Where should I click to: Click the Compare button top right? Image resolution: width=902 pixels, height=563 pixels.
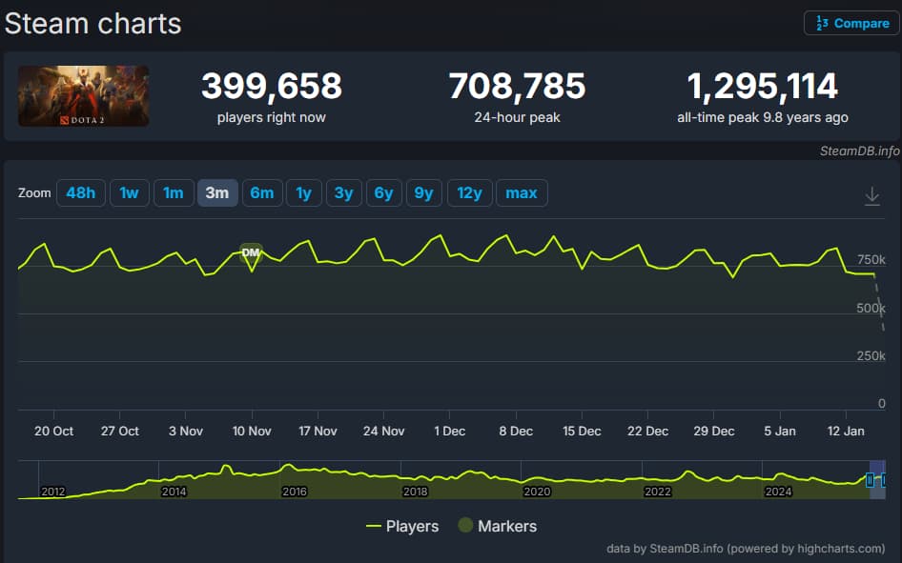pos(850,22)
